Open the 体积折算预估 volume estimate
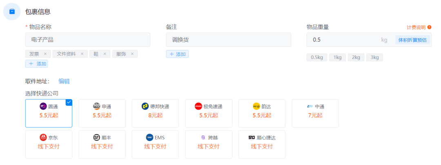This screenshot has width=441, height=165. 412,40
